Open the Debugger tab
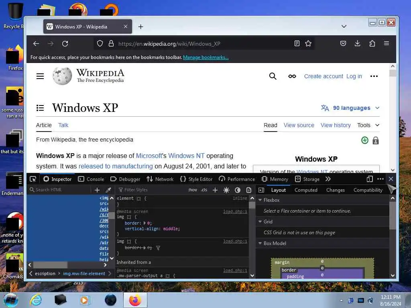Image resolution: width=411 pixels, height=308 pixels. tap(125, 179)
